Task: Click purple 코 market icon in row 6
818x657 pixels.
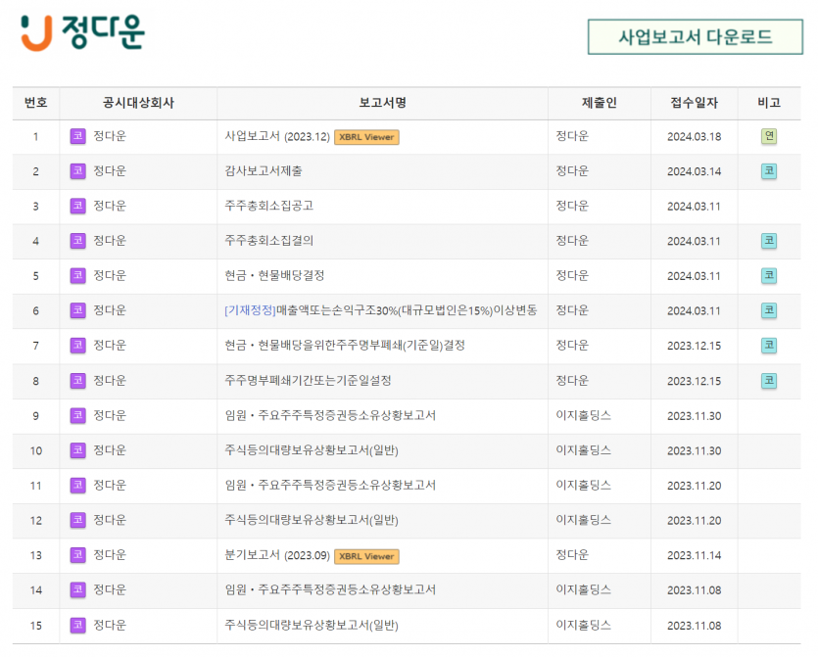Action: tap(77, 310)
